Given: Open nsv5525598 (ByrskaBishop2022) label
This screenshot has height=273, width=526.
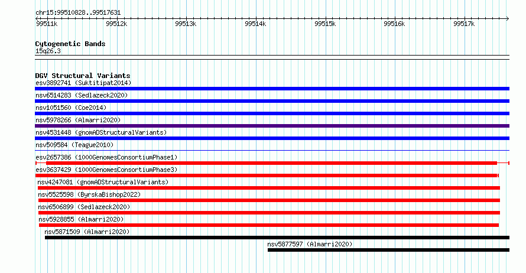Looking at the screenshot, I should pos(89,194).
